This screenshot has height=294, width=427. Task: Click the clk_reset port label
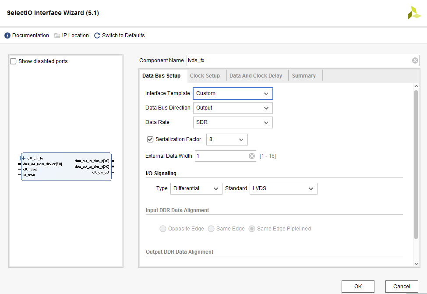pos(30,169)
